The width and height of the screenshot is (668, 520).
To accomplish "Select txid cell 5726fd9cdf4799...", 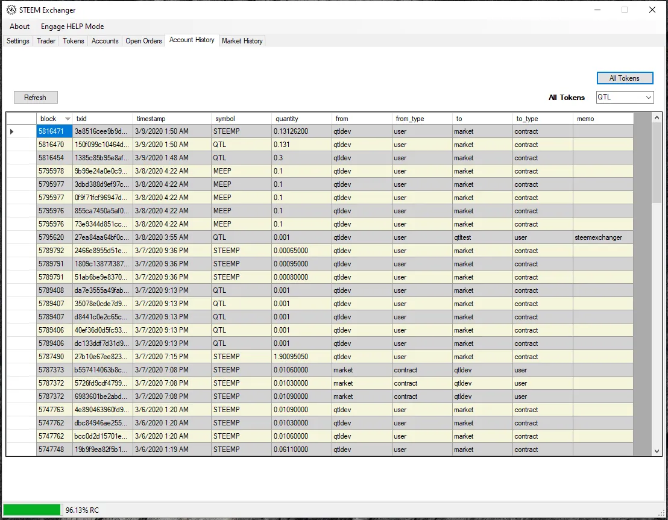I will tap(102, 383).
